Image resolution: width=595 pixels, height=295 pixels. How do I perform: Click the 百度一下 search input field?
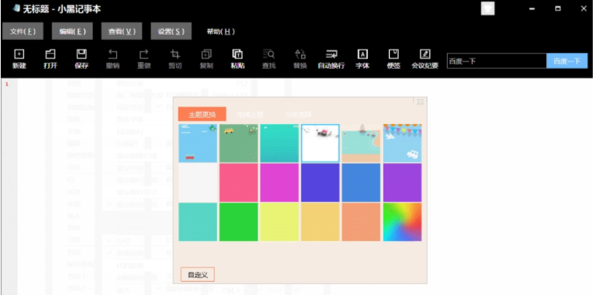pos(497,61)
